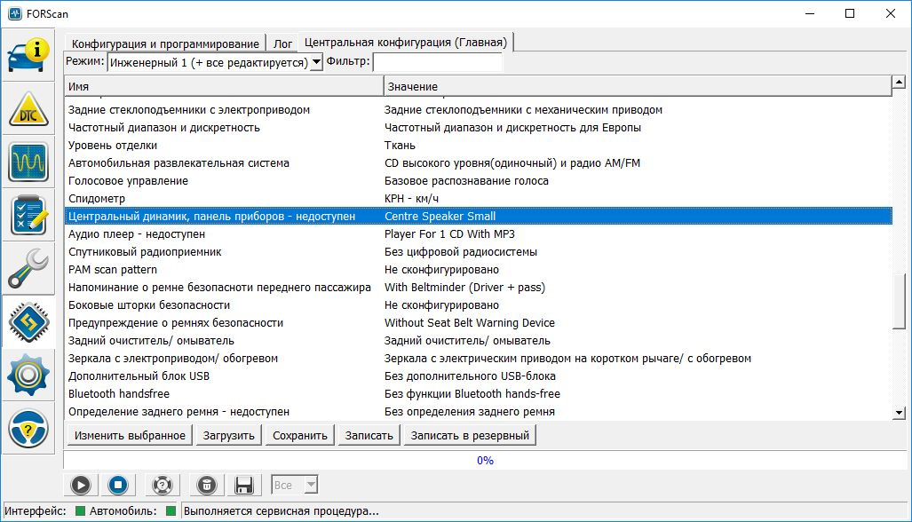Select Напоминание о ремне безопасности row
Screen dimensions: 912x522
(x=478, y=287)
